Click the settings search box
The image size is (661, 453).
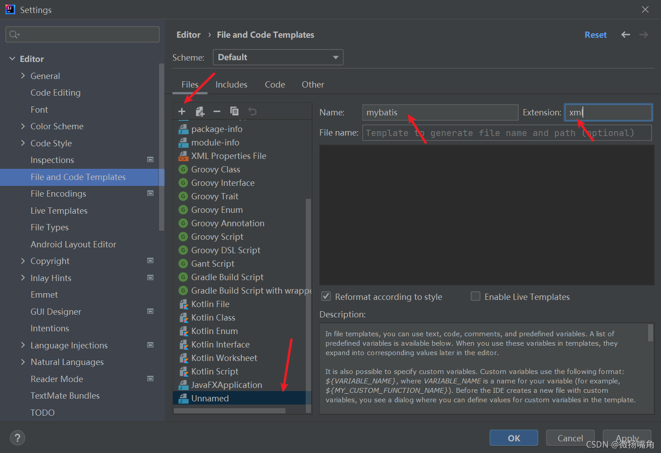82,35
